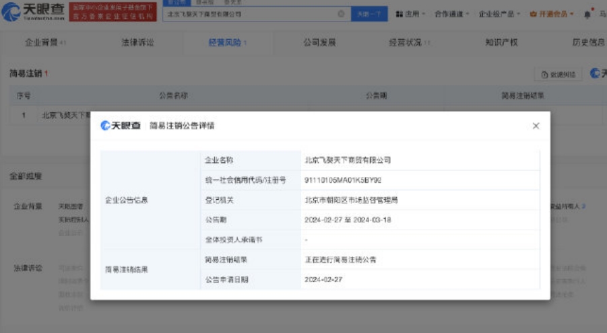The width and height of the screenshot is (607, 333).
Task: Go to the 知识产权 tab
Action: click(x=501, y=42)
